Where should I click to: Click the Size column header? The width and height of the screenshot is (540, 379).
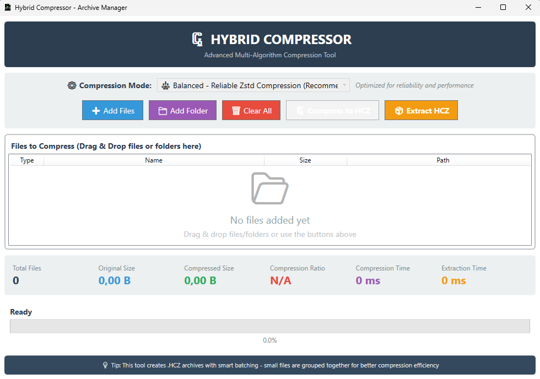point(305,160)
